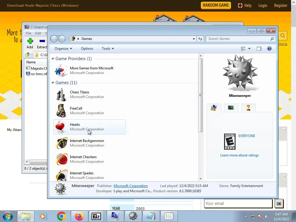
Task: Click the OK button beside email field
Action: coord(279,204)
